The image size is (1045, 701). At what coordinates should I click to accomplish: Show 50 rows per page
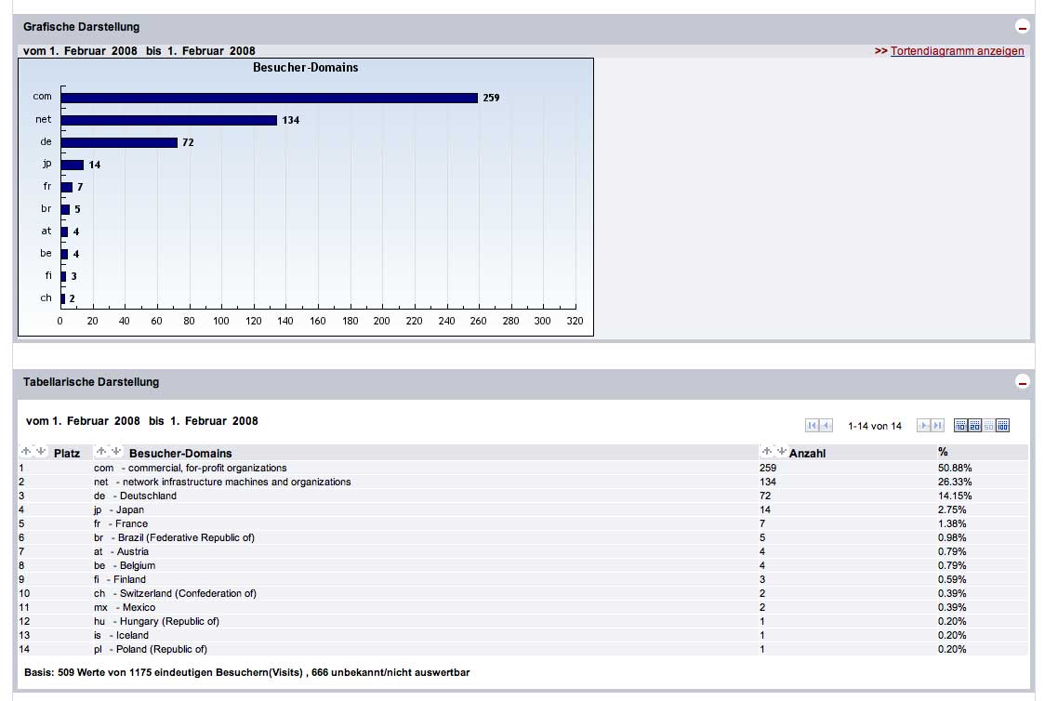(988, 426)
